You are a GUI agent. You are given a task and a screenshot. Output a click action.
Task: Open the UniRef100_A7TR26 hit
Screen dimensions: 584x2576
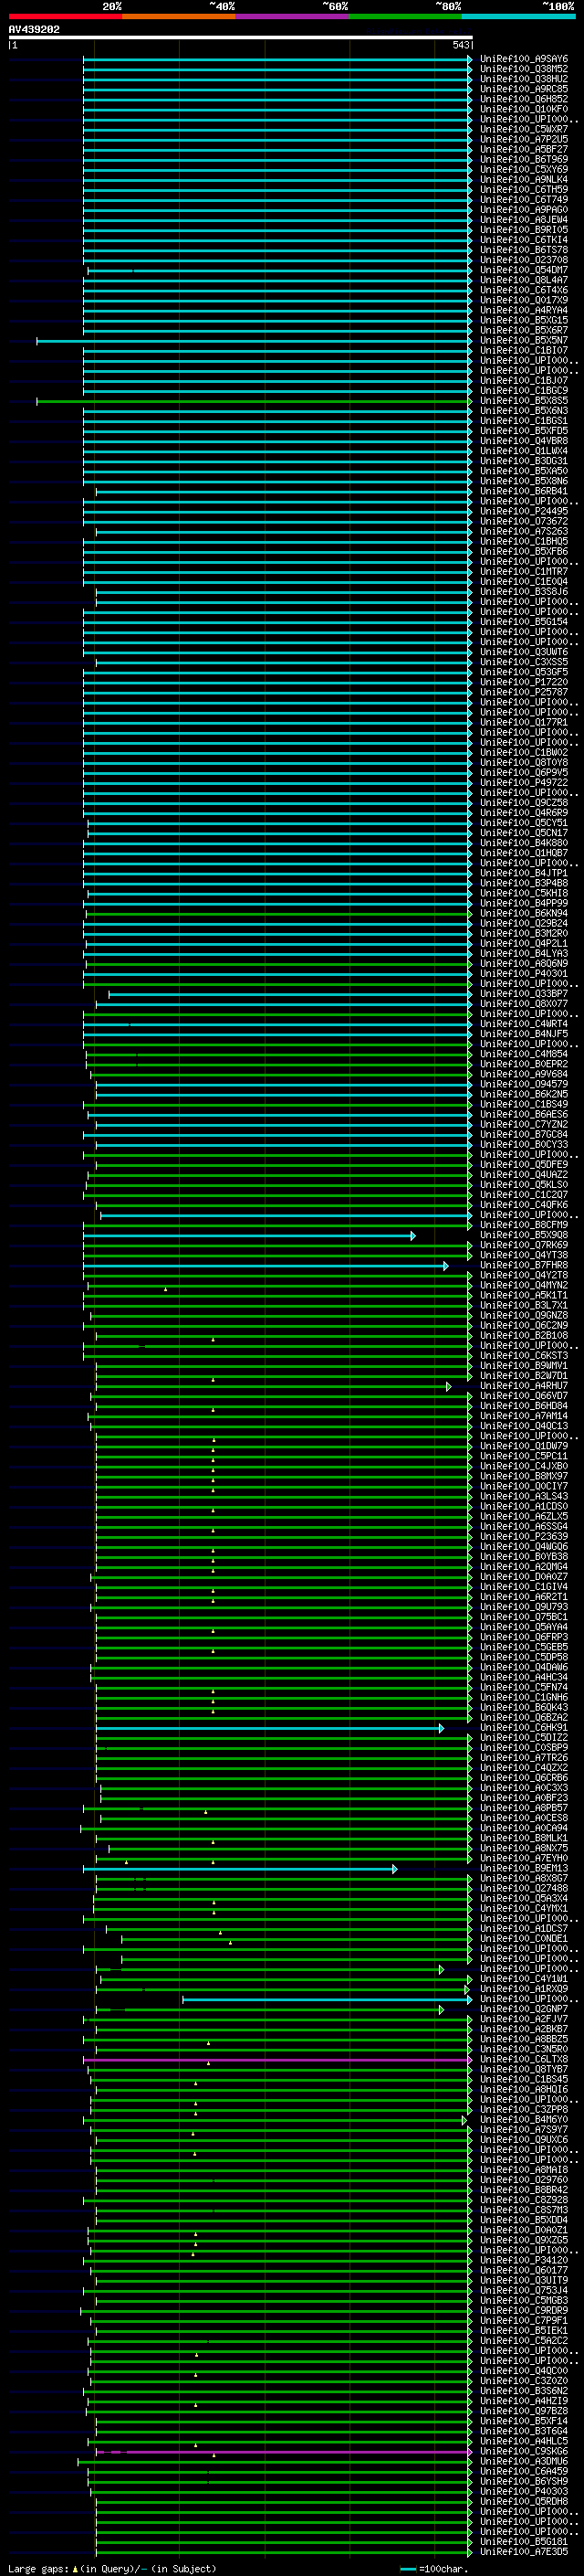tap(524, 1757)
